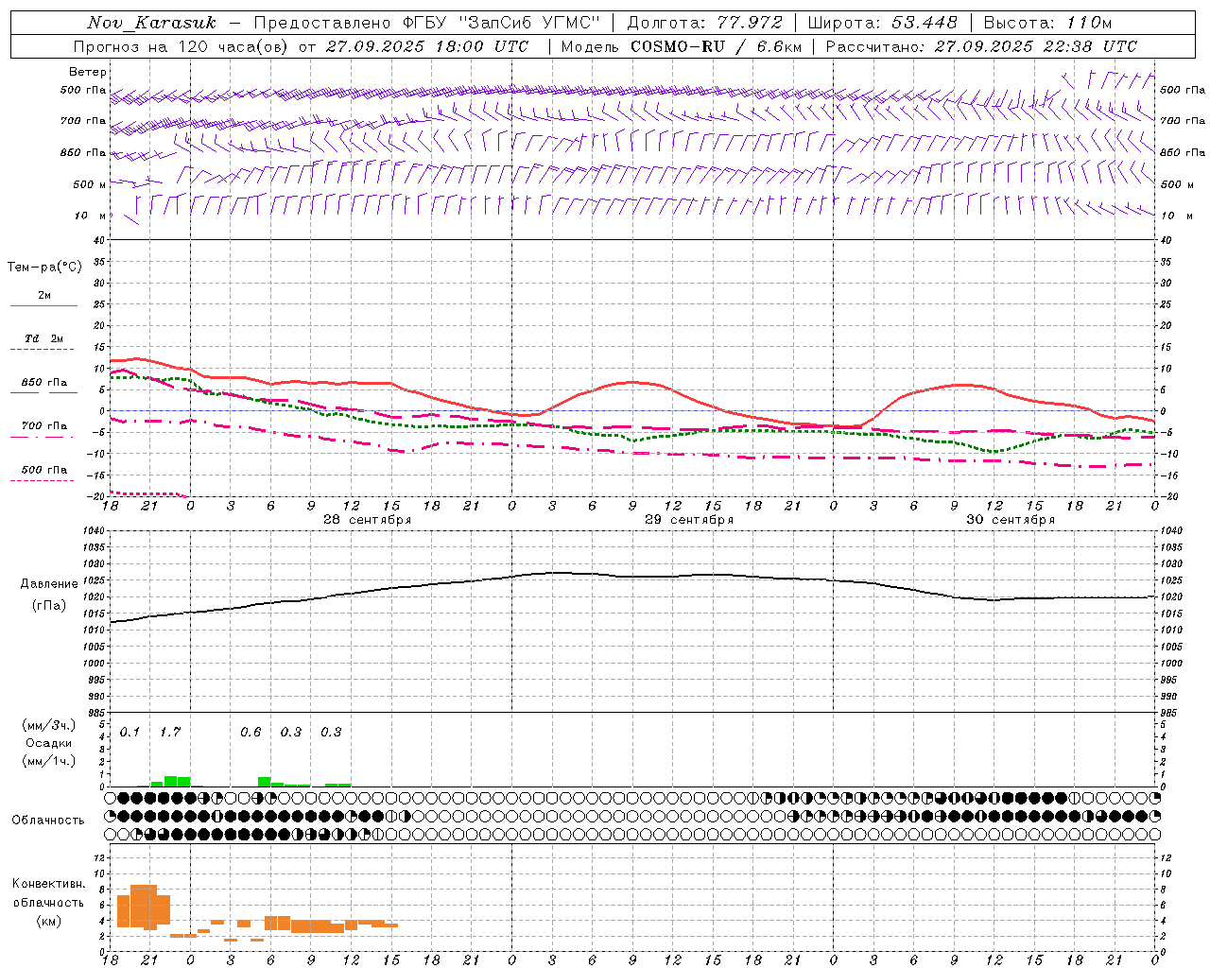Image resolution: width=1210 pixels, height=968 pixels.
Task: Click the (мм/3ч.) precipitation unit label
Action: (49, 725)
